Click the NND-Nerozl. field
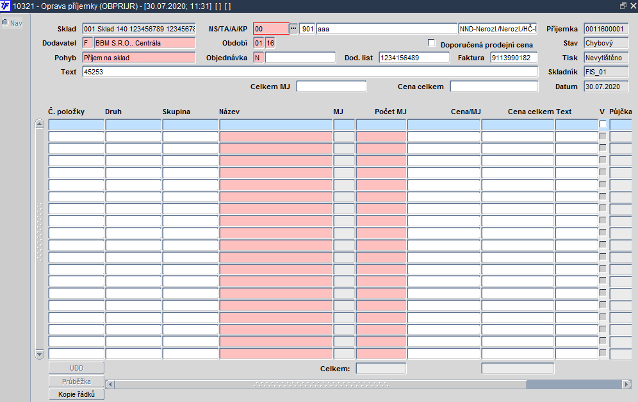 498,29
